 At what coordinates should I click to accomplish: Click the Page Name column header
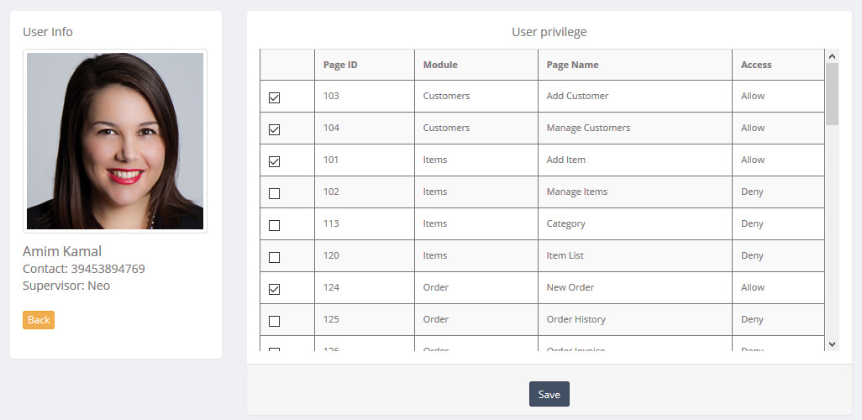coord(572,65)
